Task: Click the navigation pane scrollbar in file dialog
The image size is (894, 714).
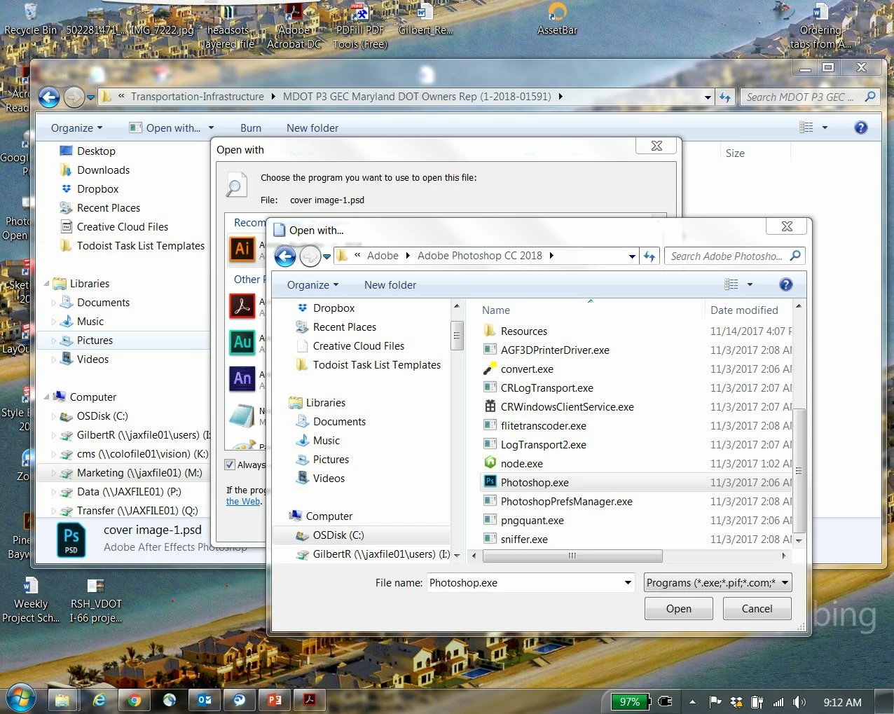Action: [x=457, y=335]
